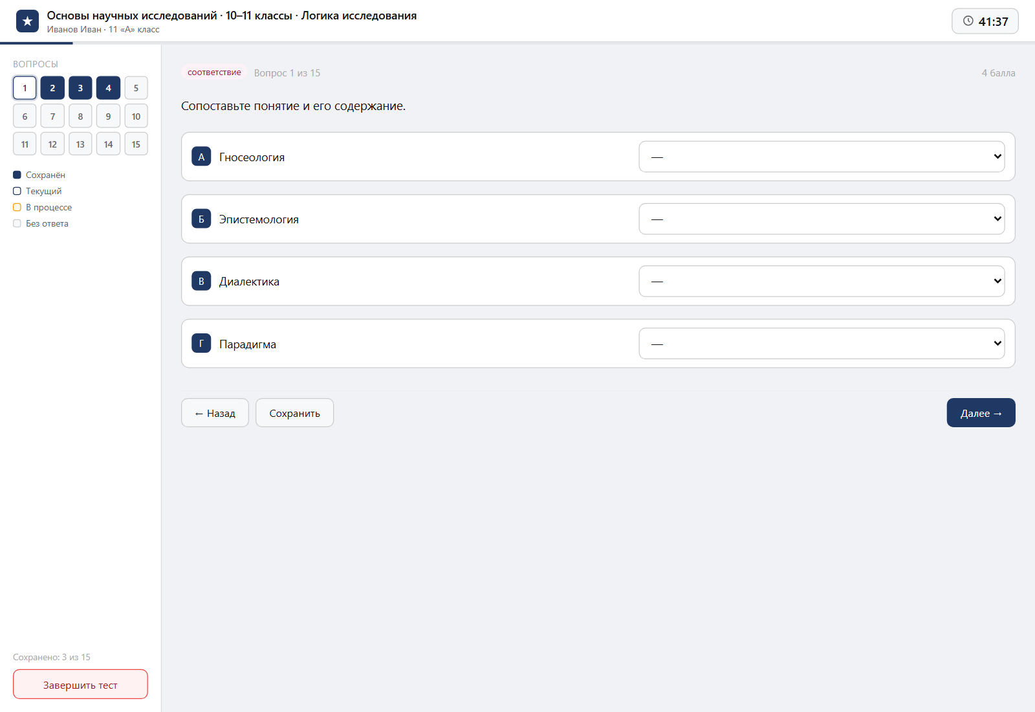Click the Сохранить button
1035x712 pixels.
tap(294, 413)
